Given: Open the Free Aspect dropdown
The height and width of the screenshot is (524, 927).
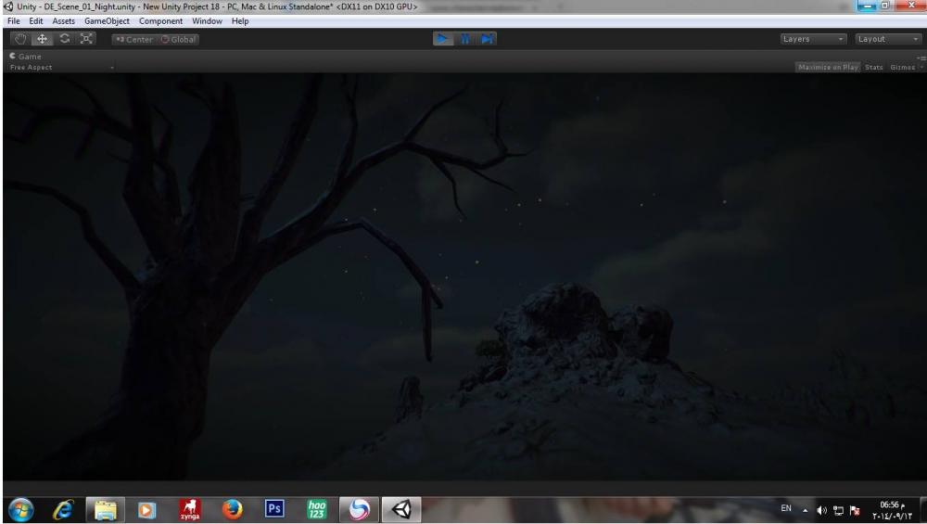Looking at the screenshot, I should click(61, 68).
